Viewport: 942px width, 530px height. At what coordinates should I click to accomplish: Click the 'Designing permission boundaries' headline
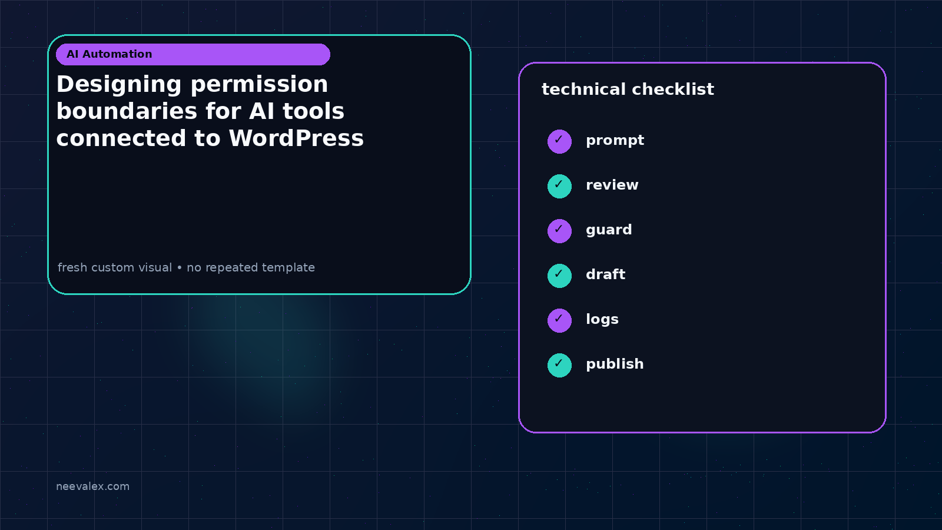[210, 111]
